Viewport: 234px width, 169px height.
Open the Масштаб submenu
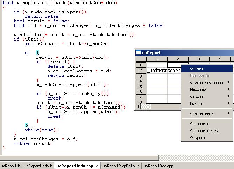click(x=207, y=89)
